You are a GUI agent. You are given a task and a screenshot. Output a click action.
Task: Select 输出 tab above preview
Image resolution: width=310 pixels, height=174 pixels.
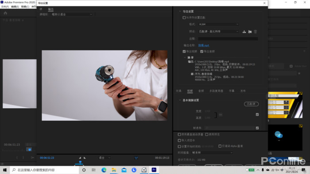[51, 9]
